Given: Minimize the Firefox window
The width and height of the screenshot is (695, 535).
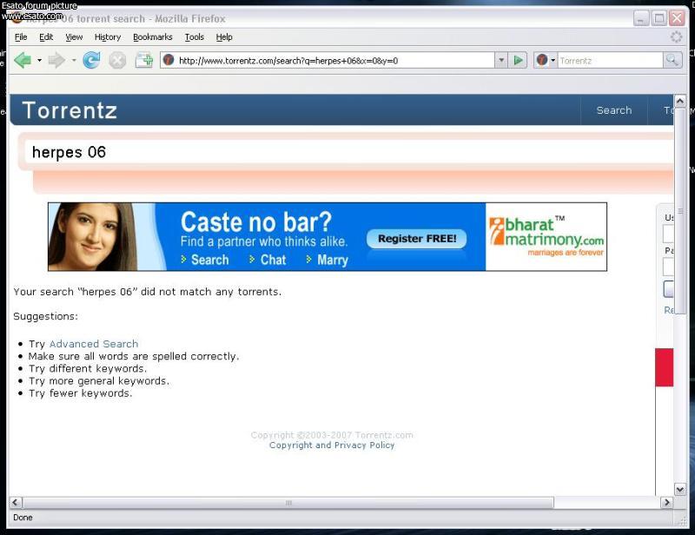Looking at the screenshot, I should 641,18.
